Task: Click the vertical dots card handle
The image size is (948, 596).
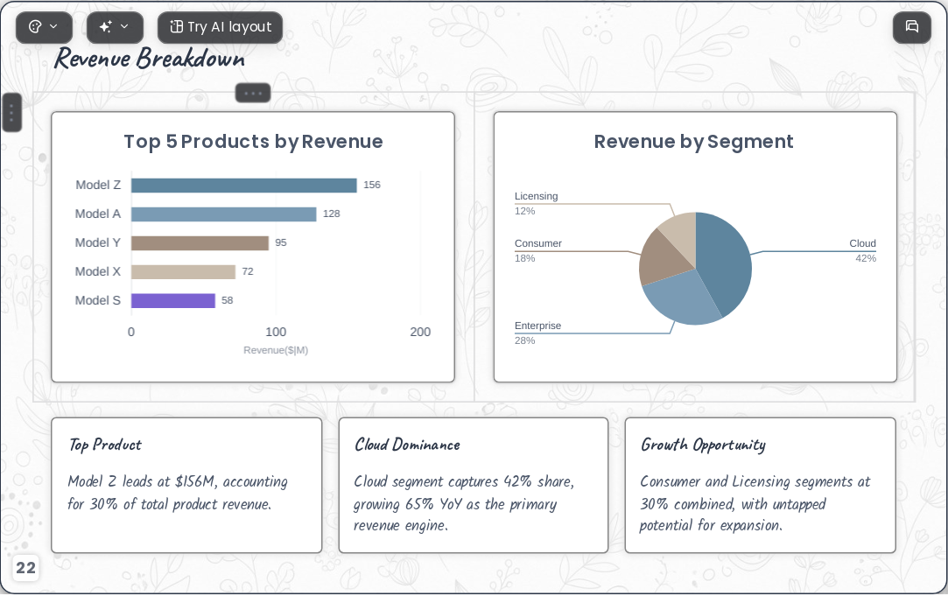Action: tap(12, 112)
